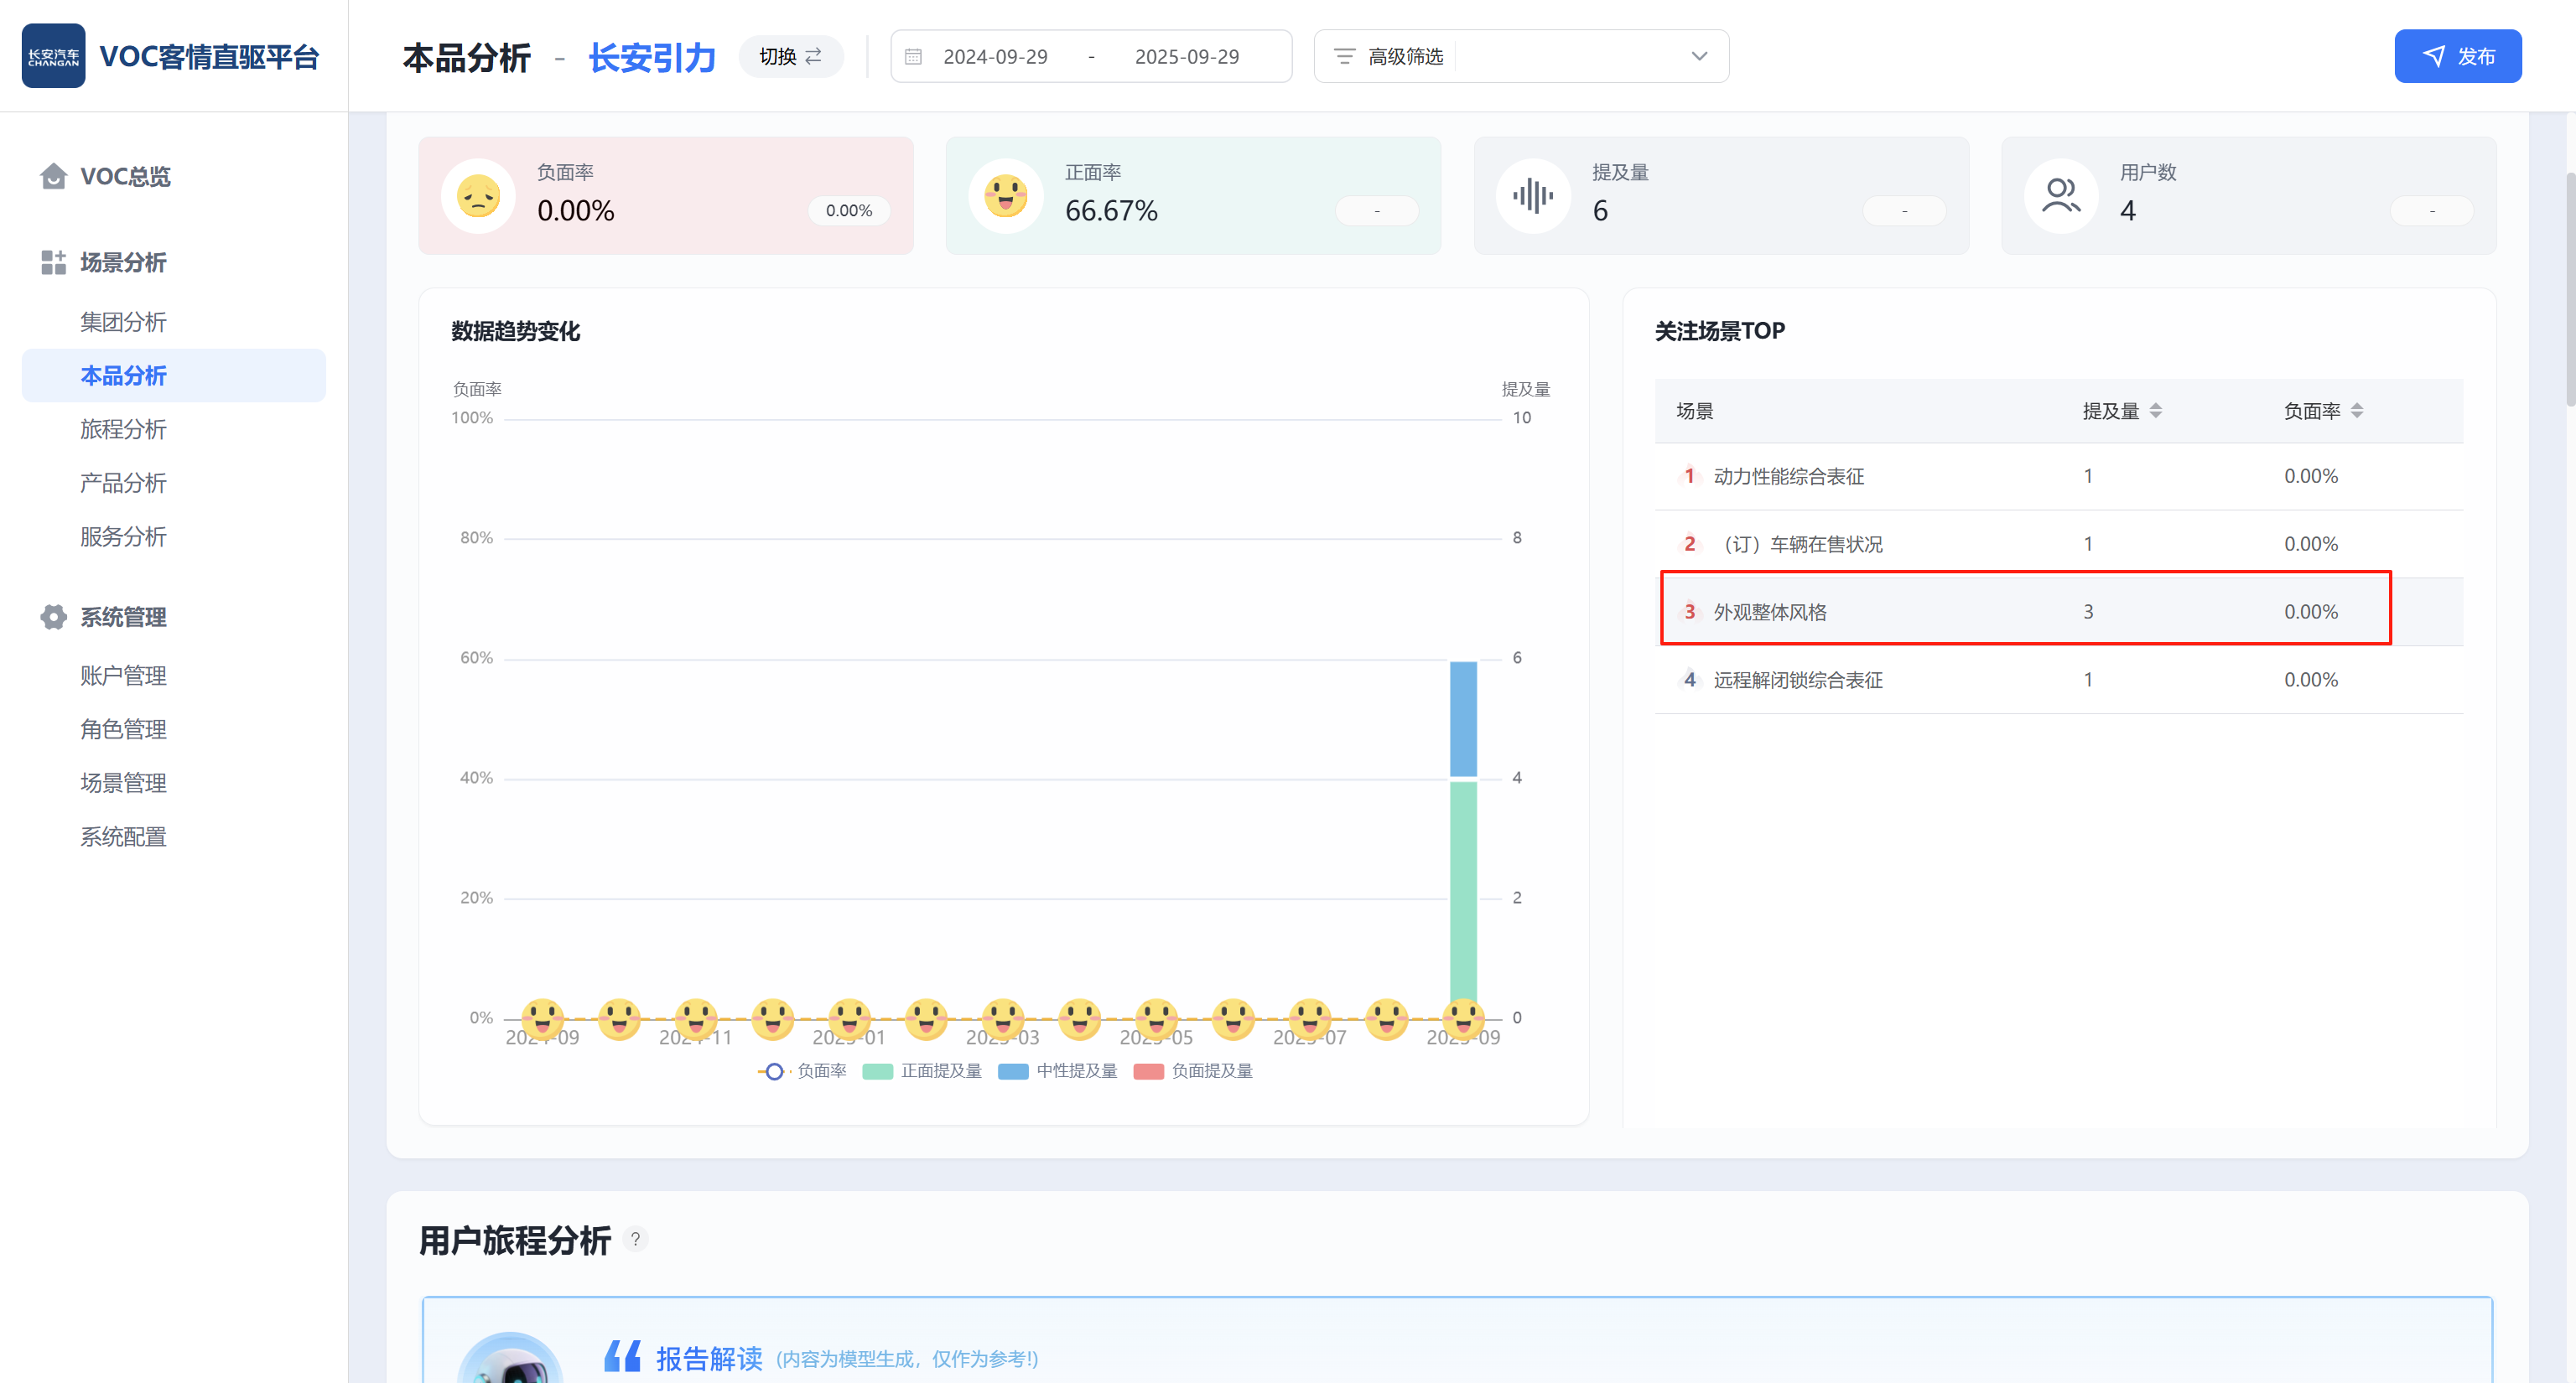Click the 场景分析 grid icon
Viewport: 2576px width, 1383px height.
53,263
